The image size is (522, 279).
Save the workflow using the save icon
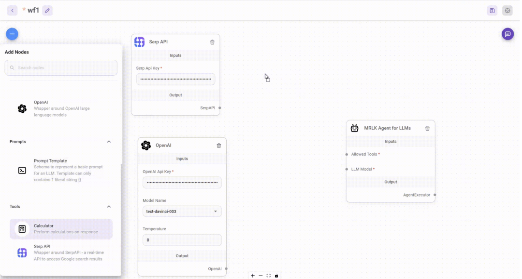coord(492,11)
